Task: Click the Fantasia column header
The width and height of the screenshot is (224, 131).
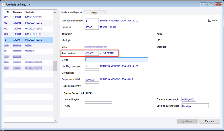Action: 39,12
